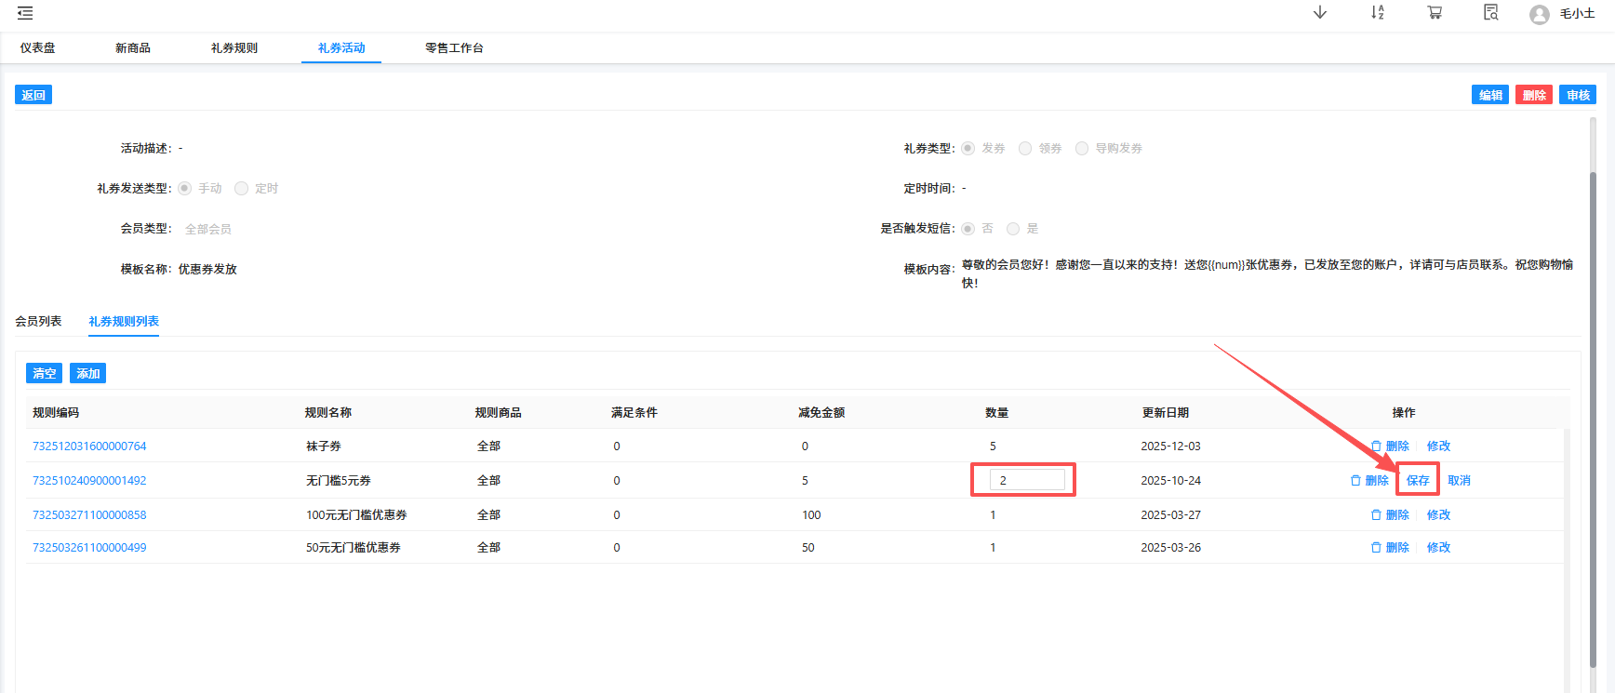
Task: Save the 无门槛5元券 row edit
Action: (1418, 481)
